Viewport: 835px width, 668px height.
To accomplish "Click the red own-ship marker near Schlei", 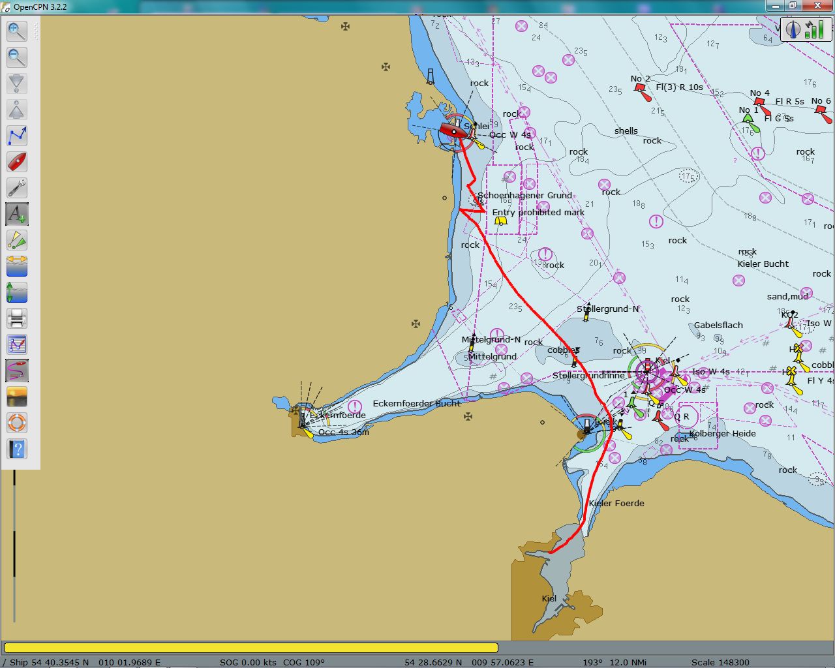I will tap(453, 131).
